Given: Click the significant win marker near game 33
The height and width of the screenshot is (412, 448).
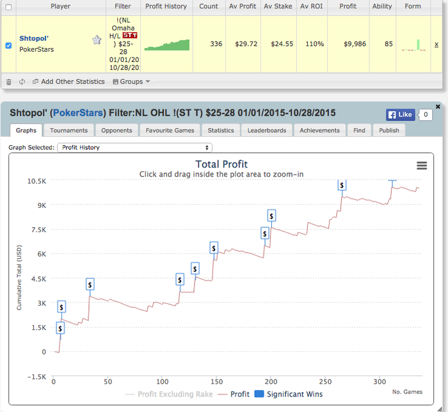Looking at the screenshot, I should point(90,284).
